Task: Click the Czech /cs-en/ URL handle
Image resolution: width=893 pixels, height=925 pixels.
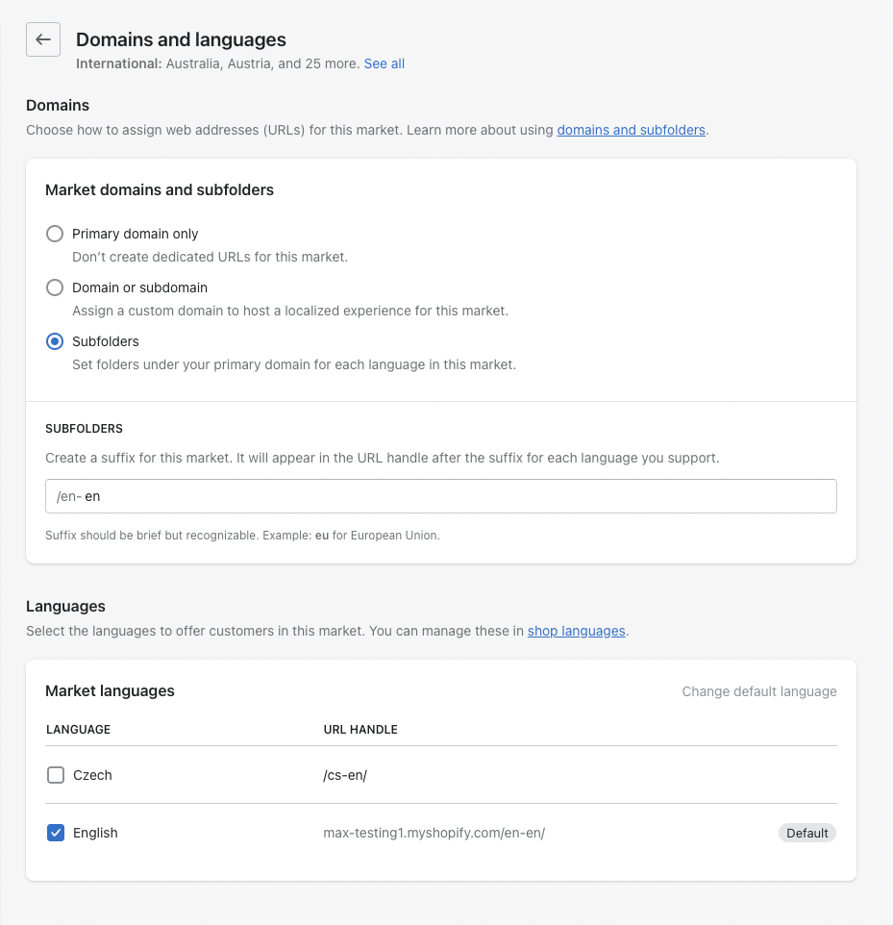Action: pyautogui.click(x=345, y=775)
